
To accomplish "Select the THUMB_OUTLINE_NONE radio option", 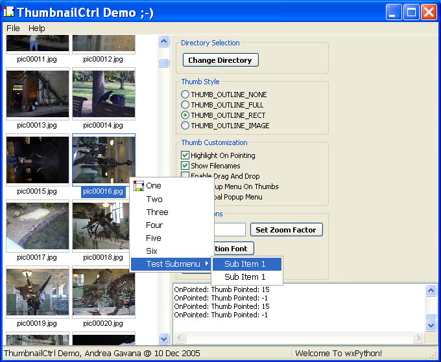I will click(185, 95).
